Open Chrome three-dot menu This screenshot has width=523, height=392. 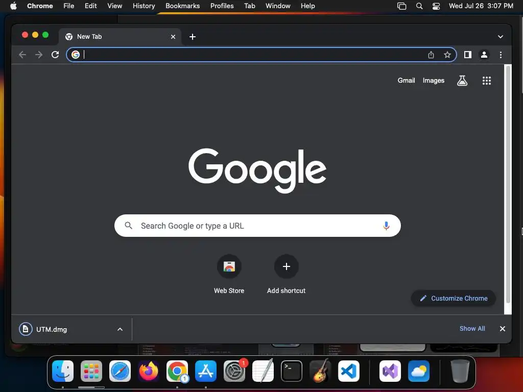501,55
